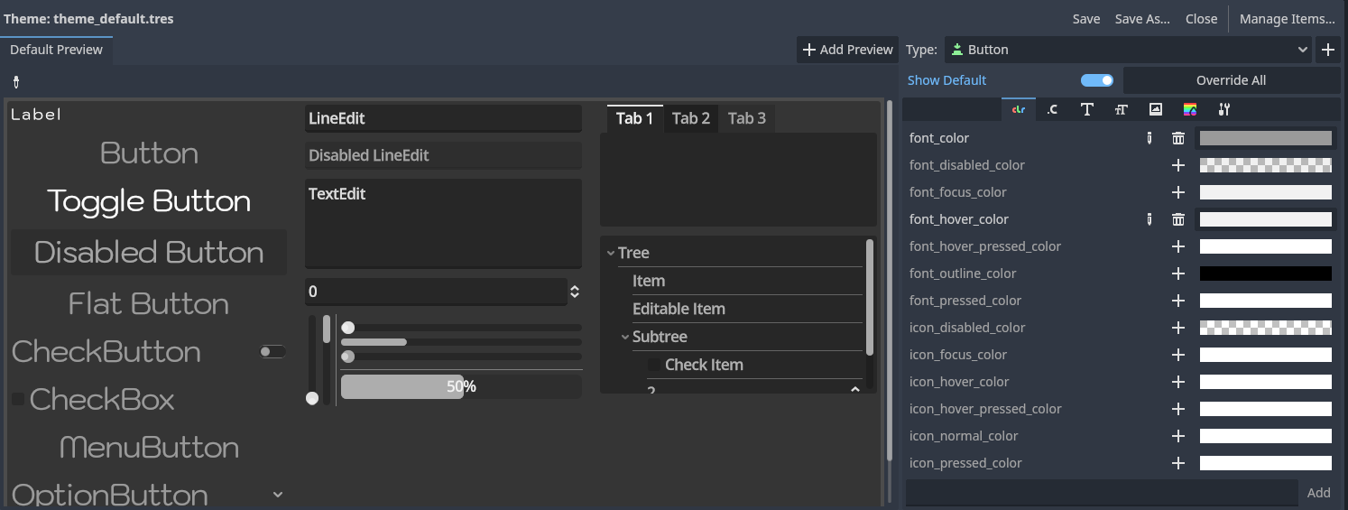The width and height of the screenshot is (1348, 510).
Task: Select the Default Preview tab
Action: 57,50
